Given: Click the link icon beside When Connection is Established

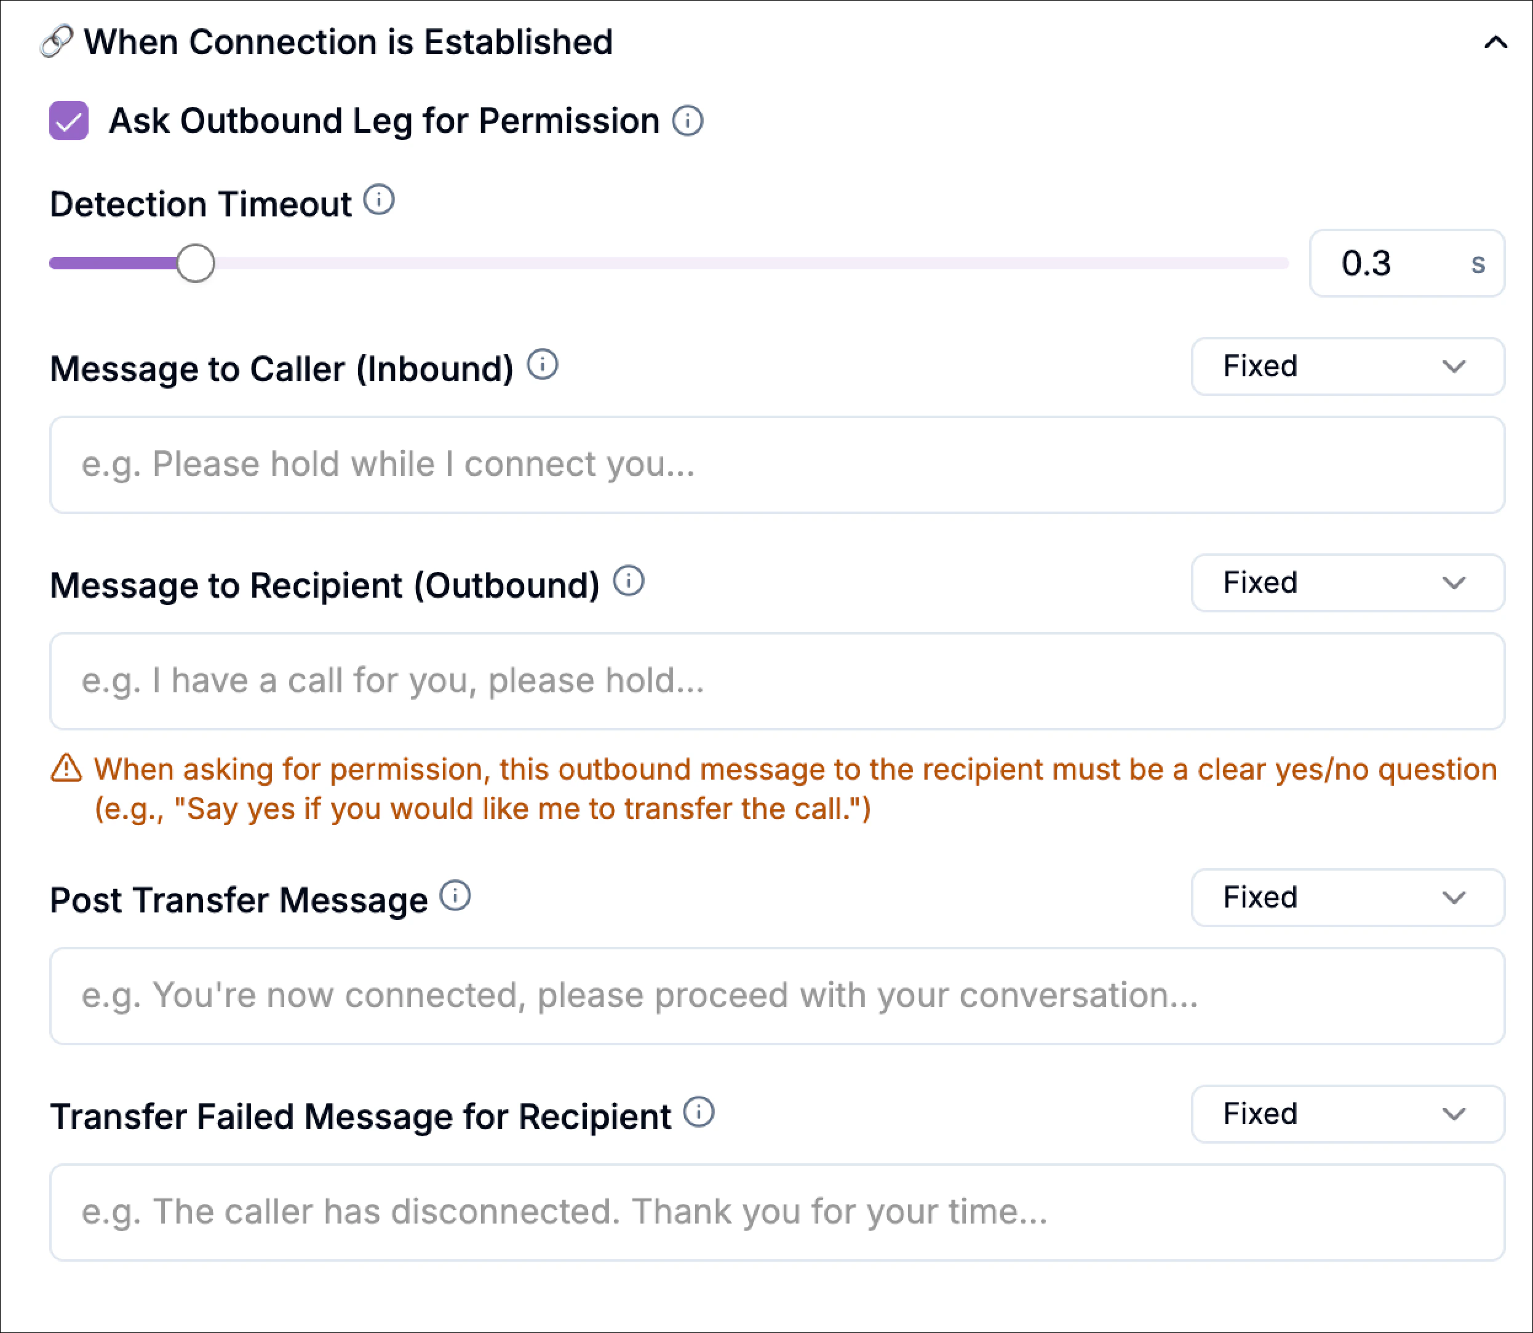Looking at the screenshot, I should tap(57, 42).
